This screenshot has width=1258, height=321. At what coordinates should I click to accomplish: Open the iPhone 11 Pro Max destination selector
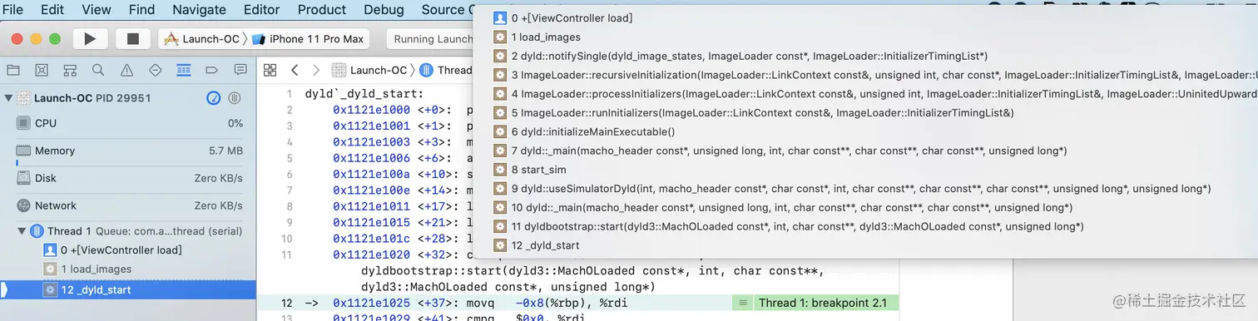[308, 39]
